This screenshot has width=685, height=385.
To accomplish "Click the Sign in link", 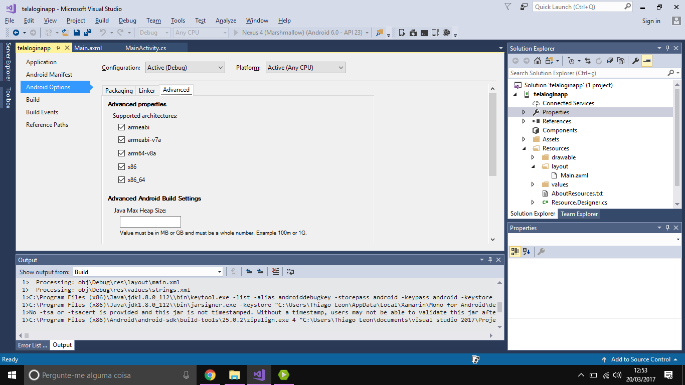I will point(651,21).
